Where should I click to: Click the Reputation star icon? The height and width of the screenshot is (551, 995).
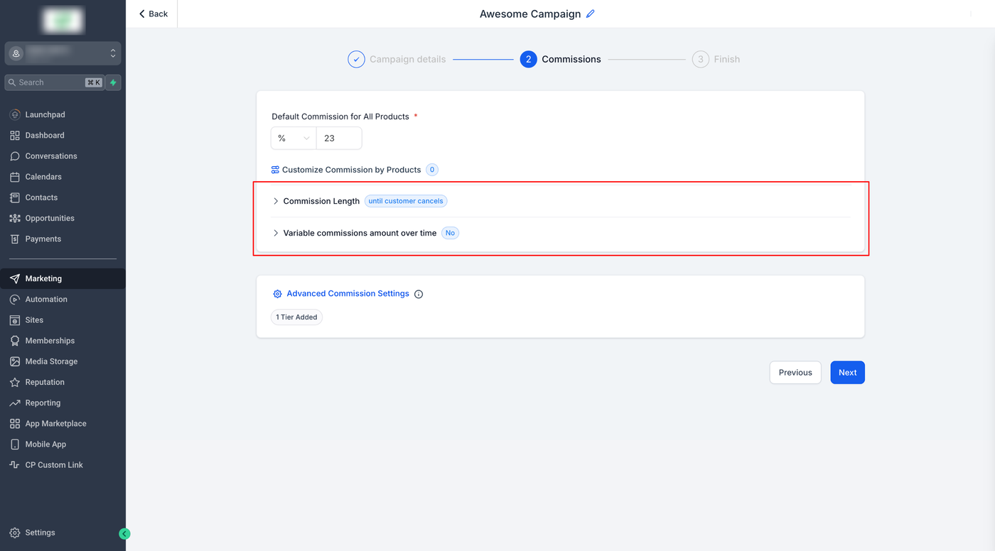(x=15, y=382)
